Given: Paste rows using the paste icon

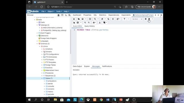Looking at the screenshot, I should (x=108, y=19).
